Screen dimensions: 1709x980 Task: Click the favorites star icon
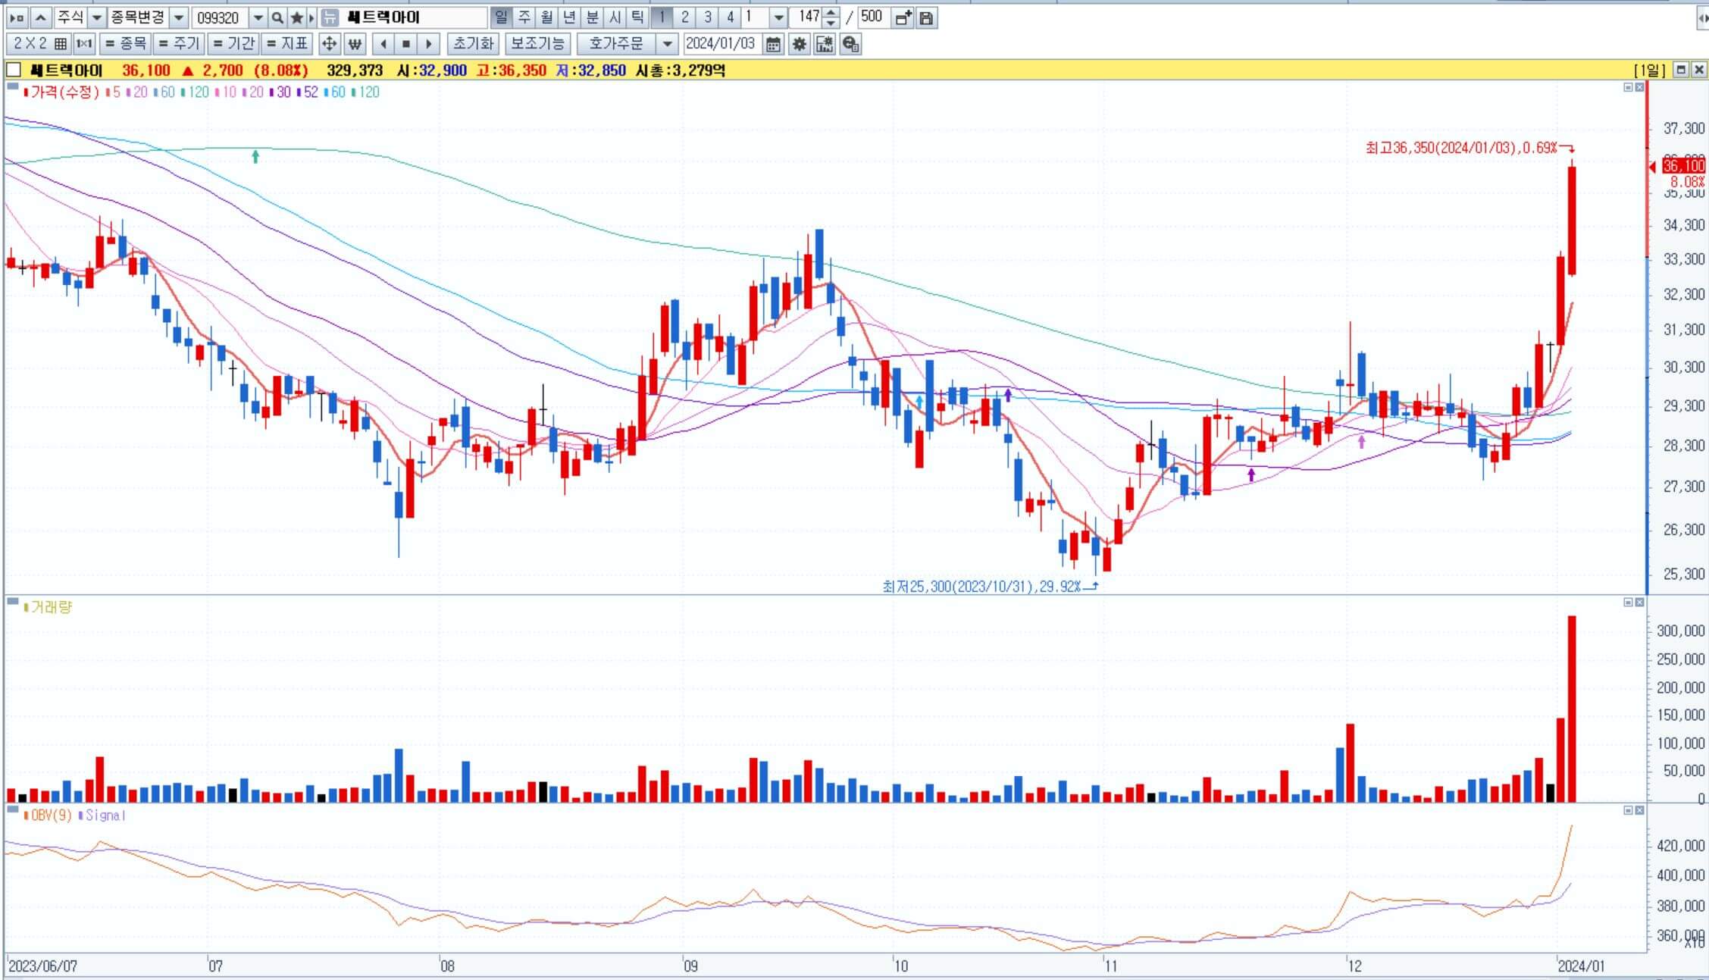pyautogui.click(x=296, y=17)
